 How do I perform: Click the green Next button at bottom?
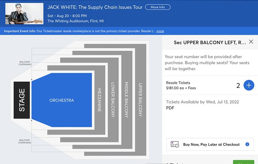tap(243, 162)
